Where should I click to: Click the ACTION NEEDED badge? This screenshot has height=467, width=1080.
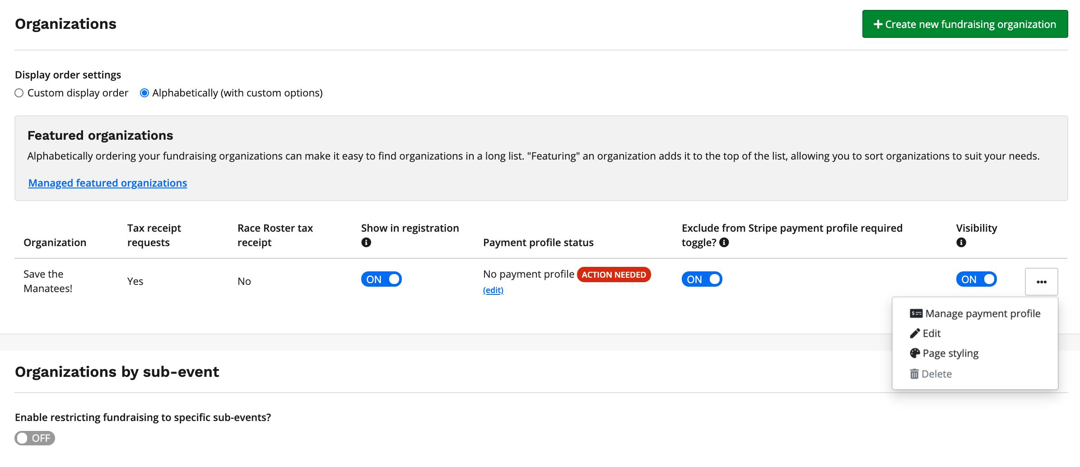[614, 275]
